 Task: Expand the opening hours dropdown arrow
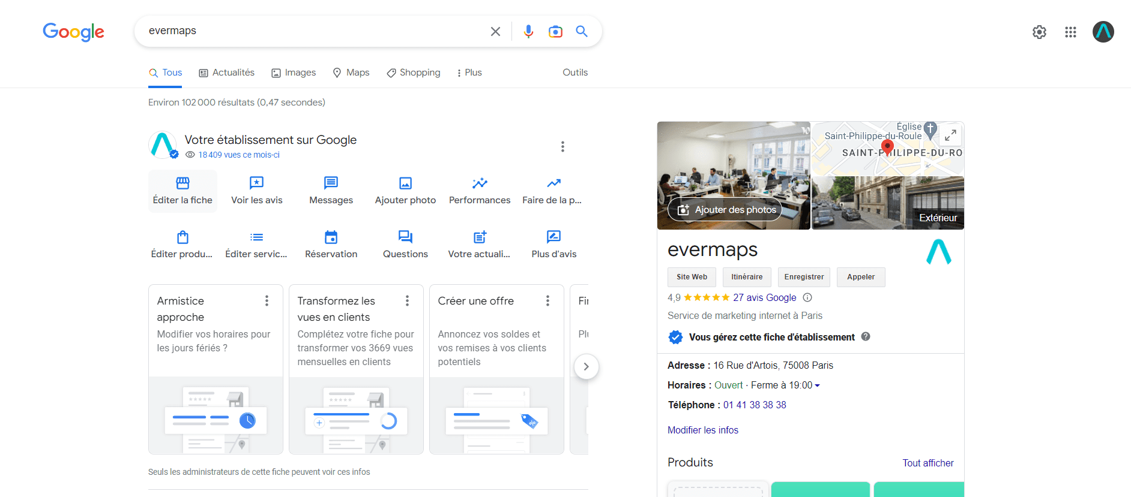click(817, 385)
